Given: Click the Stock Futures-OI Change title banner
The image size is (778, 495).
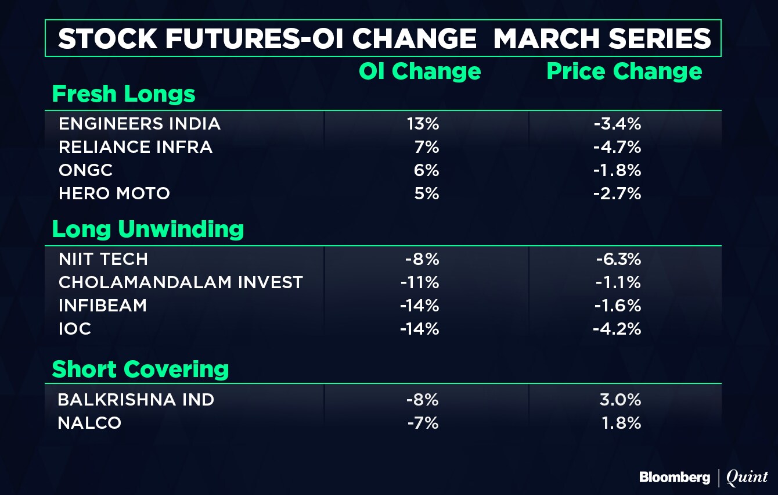Looking at the screenshot, I should [383, 38].
